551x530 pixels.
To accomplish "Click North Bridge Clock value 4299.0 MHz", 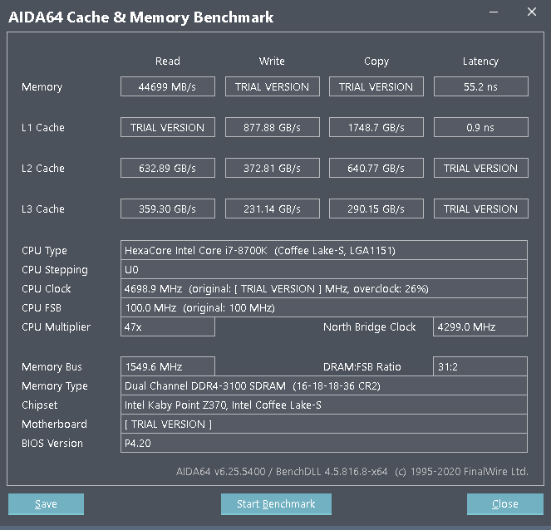I will [480, 326].
